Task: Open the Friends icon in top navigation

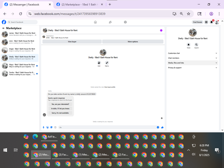Action: click(x=110, y=22)
